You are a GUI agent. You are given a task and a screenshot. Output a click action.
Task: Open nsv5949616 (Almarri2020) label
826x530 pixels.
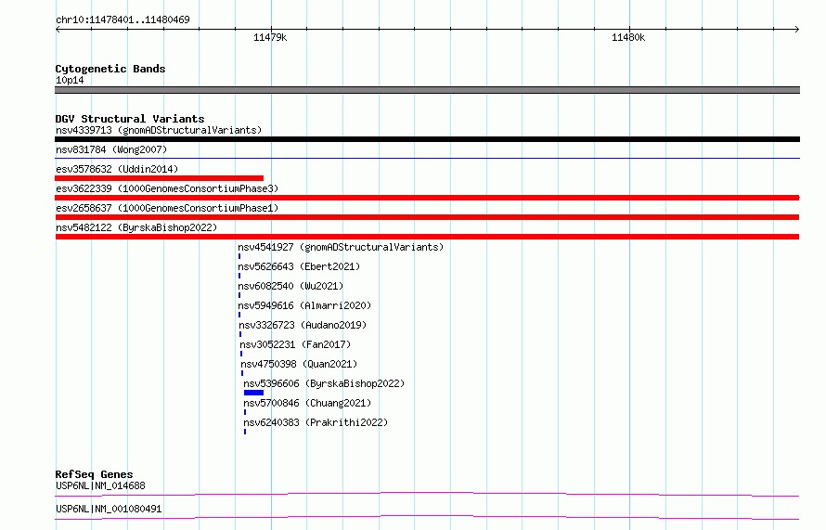pyautogui.click(x=304, y=305)
